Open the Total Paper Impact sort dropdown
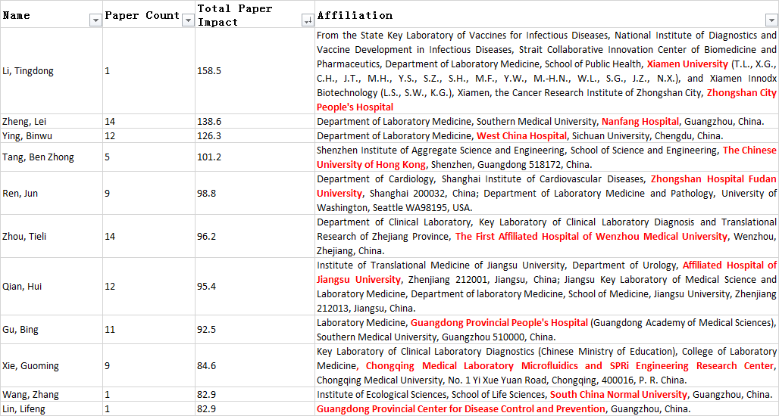Viewport: 779px width, 416px height. click(308, 20)
